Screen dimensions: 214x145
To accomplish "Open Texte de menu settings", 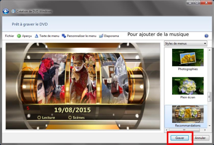I will tap(49, 36).
